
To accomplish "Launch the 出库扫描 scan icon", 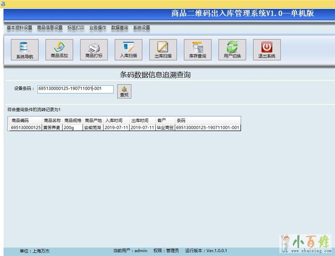I will tap(163, 50).
